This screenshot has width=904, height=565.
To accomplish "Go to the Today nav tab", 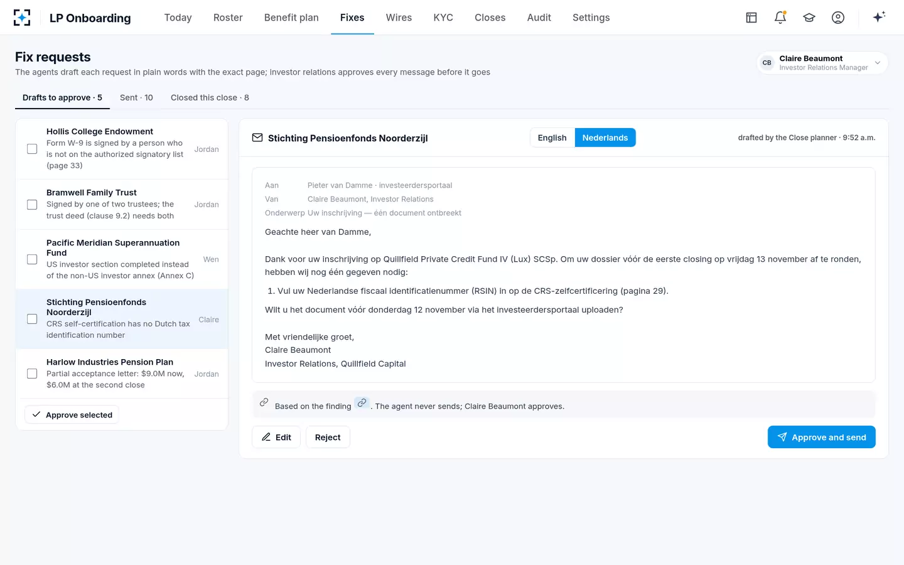I will [178, 18].
